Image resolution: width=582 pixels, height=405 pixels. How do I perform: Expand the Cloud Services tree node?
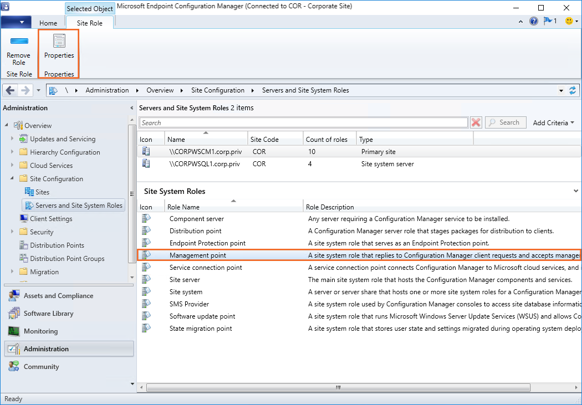click(x=12, y=165)
